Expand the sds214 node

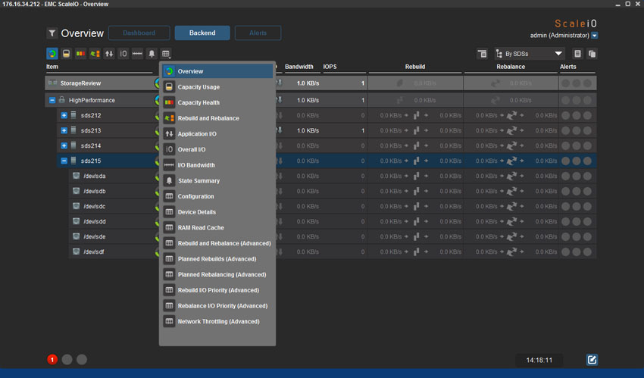click(64, 145)
